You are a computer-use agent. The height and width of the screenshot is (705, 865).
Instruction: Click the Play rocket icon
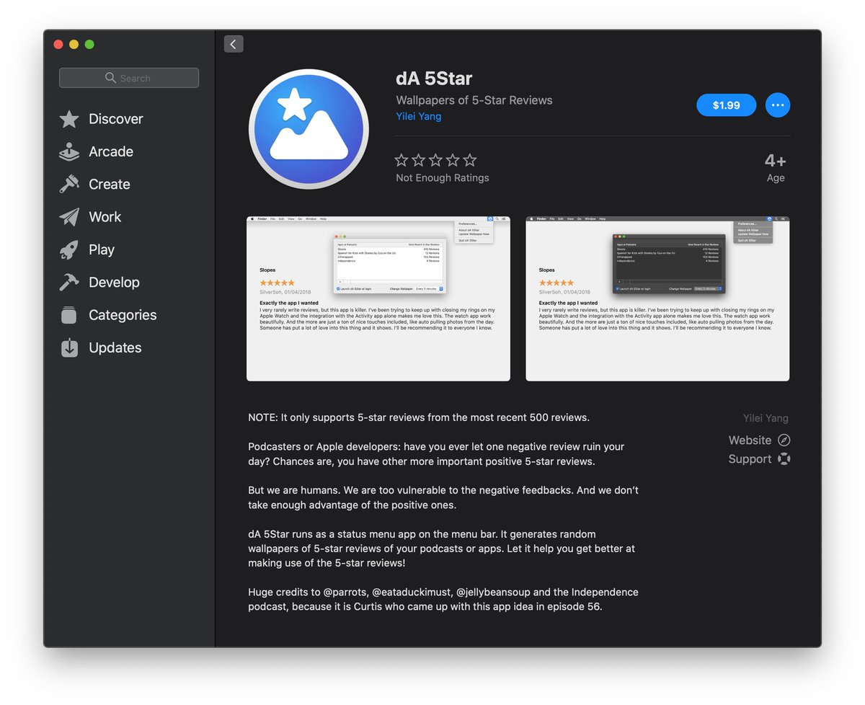click(x=69, y=250)
